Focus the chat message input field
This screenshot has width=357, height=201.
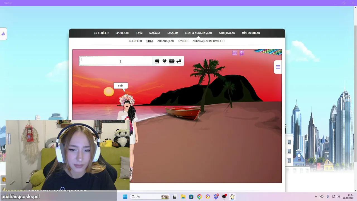pos(116,61)
